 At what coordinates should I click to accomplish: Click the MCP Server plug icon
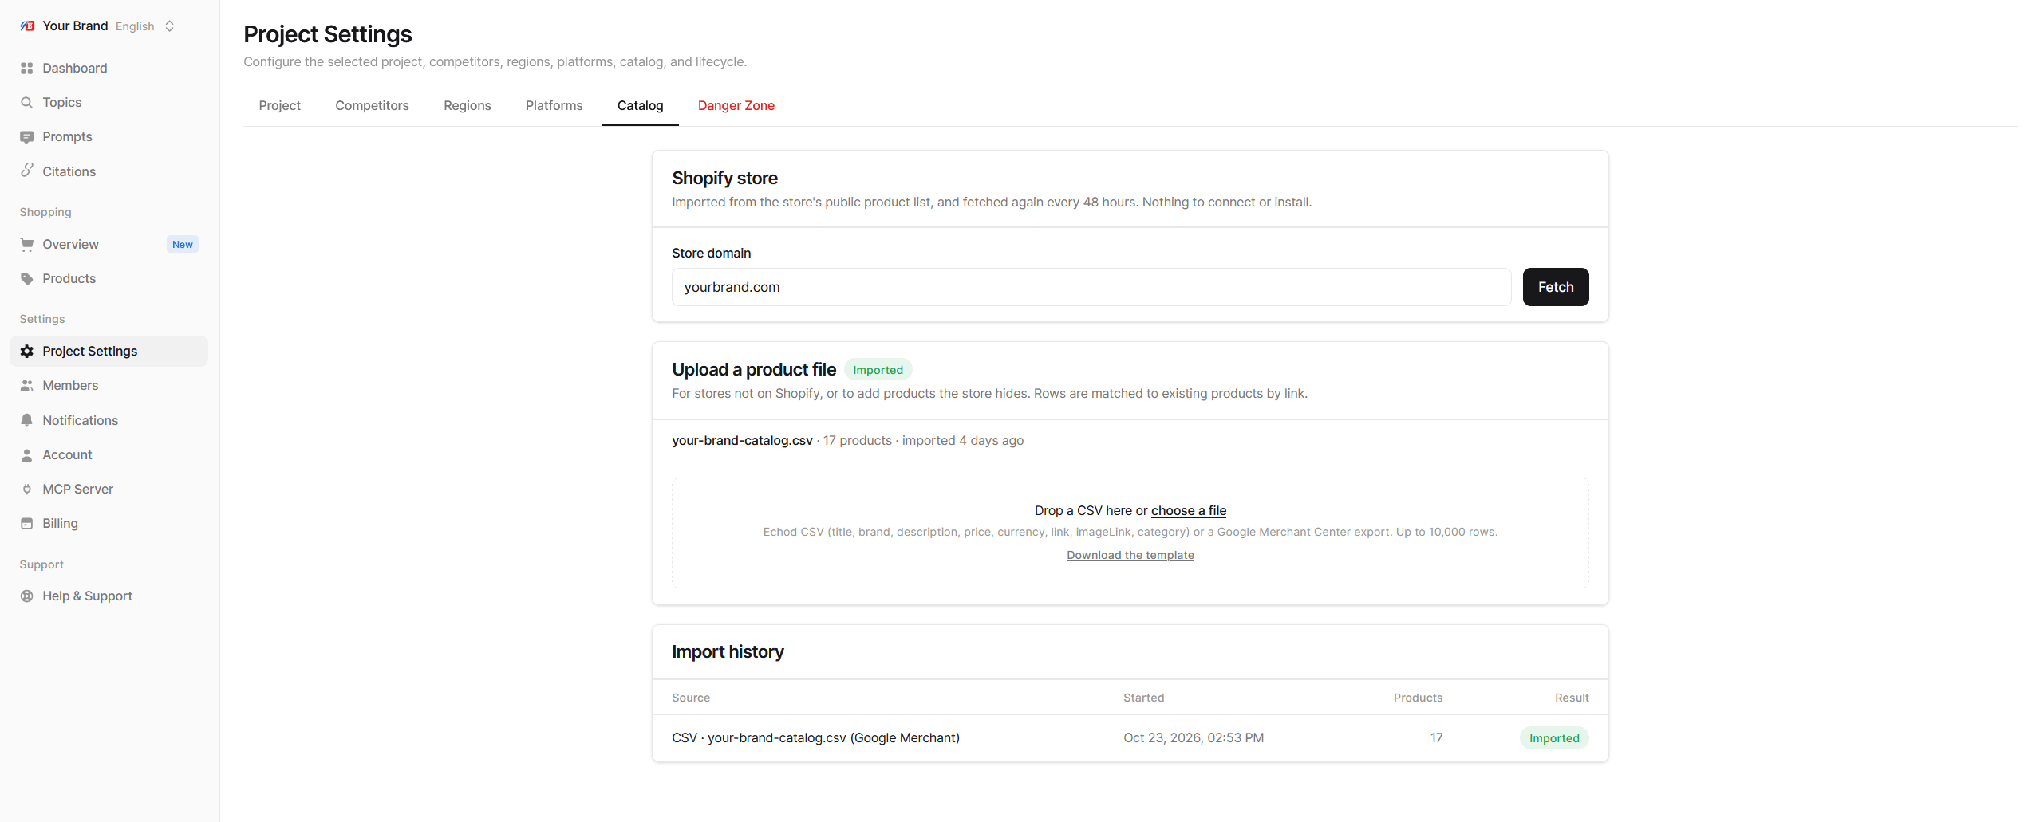click(x=27, y=489)
